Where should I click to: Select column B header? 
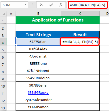(x=38, y=14)
